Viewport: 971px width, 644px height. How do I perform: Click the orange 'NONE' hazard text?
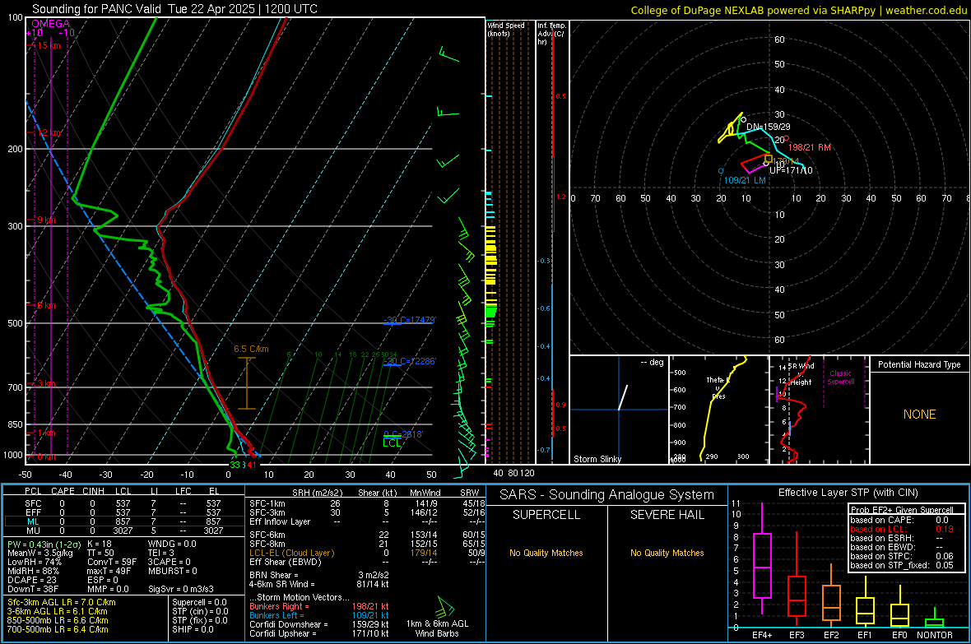tap(919, 415)
